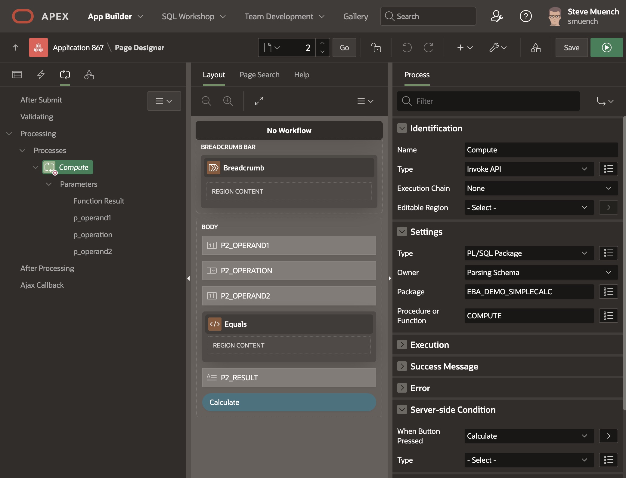Click the Go button
Screen dimensions: 626x478
point(344,47)
